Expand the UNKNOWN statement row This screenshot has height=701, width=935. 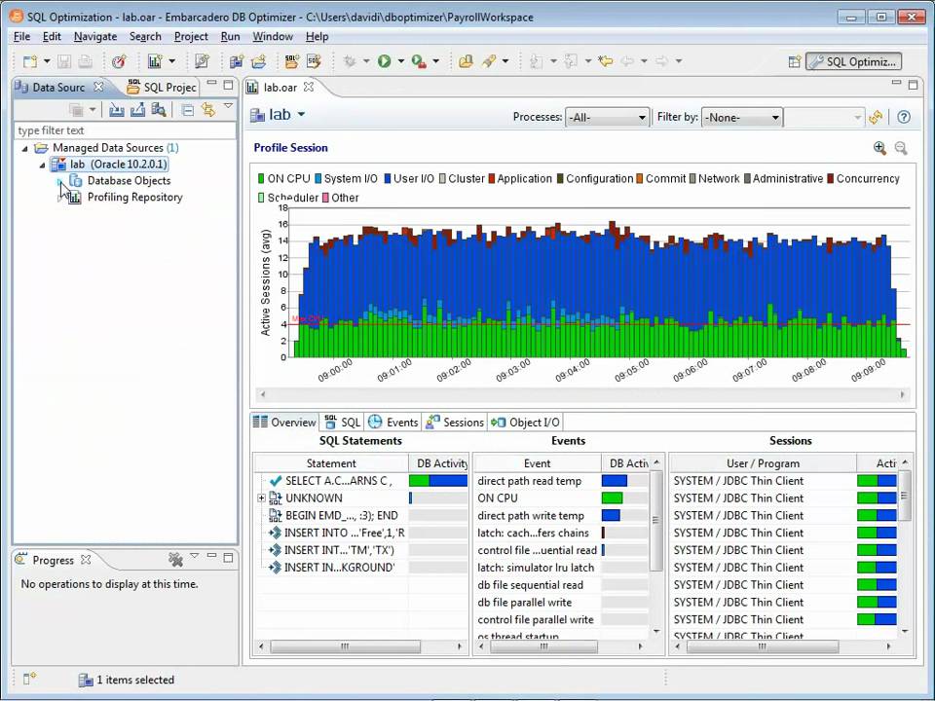tap(261, 498)
